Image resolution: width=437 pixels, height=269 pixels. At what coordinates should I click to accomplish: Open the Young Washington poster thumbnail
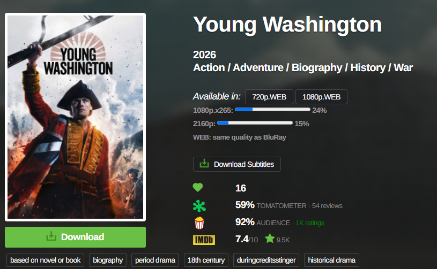[x=75, y=117]
